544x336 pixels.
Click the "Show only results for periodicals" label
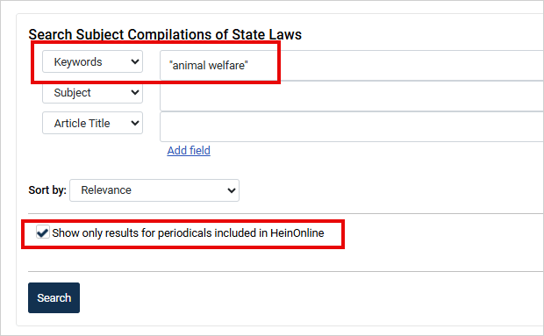click(x=188, y=233)
